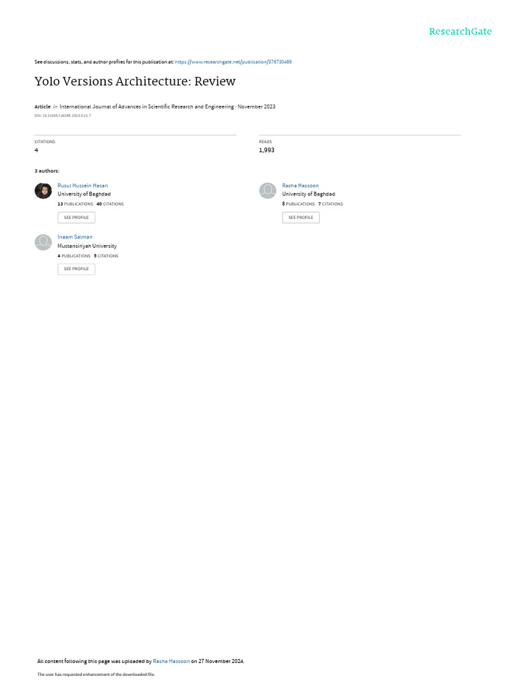Open Rasha Hassoon author name link
Viewport: 518px width, 690px height.
click(x=300, y=186)
